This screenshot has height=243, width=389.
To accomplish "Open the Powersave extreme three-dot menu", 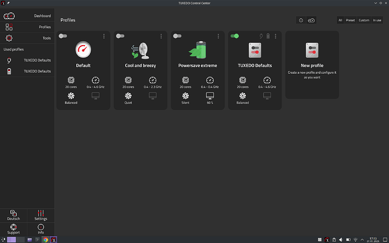I will point(218,36).
